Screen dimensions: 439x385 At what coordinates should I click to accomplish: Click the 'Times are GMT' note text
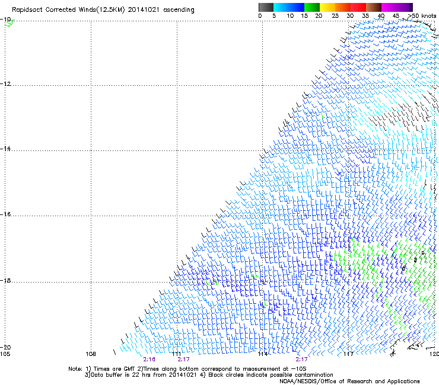pos(114,369)
